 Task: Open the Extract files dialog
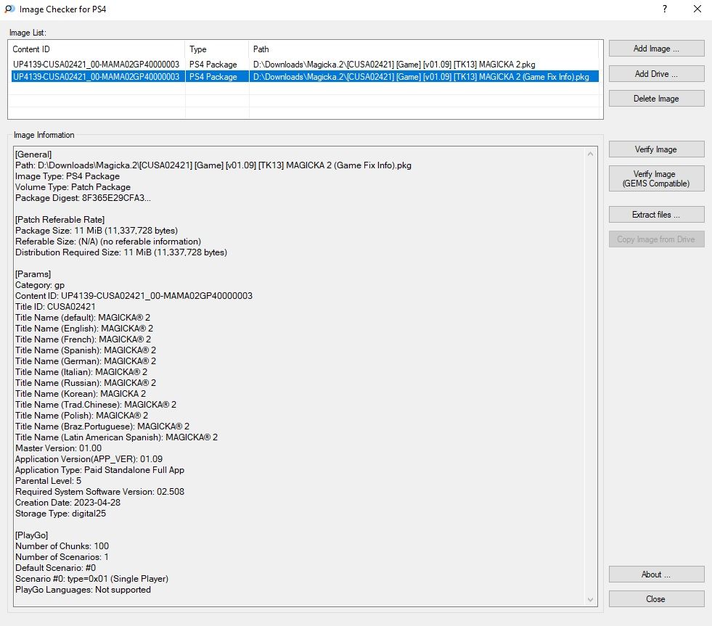pos(656,214)
